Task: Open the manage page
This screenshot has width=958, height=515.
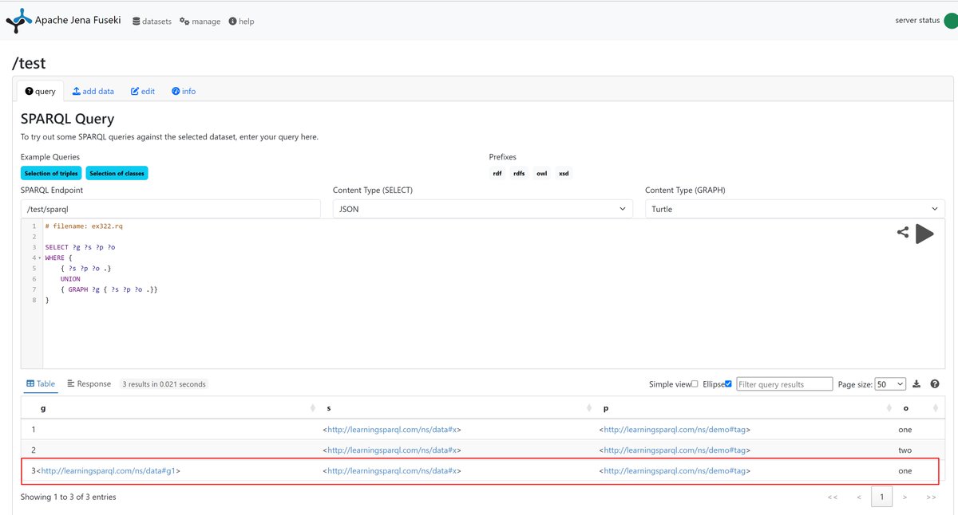Action: click(x=200, y=22)
